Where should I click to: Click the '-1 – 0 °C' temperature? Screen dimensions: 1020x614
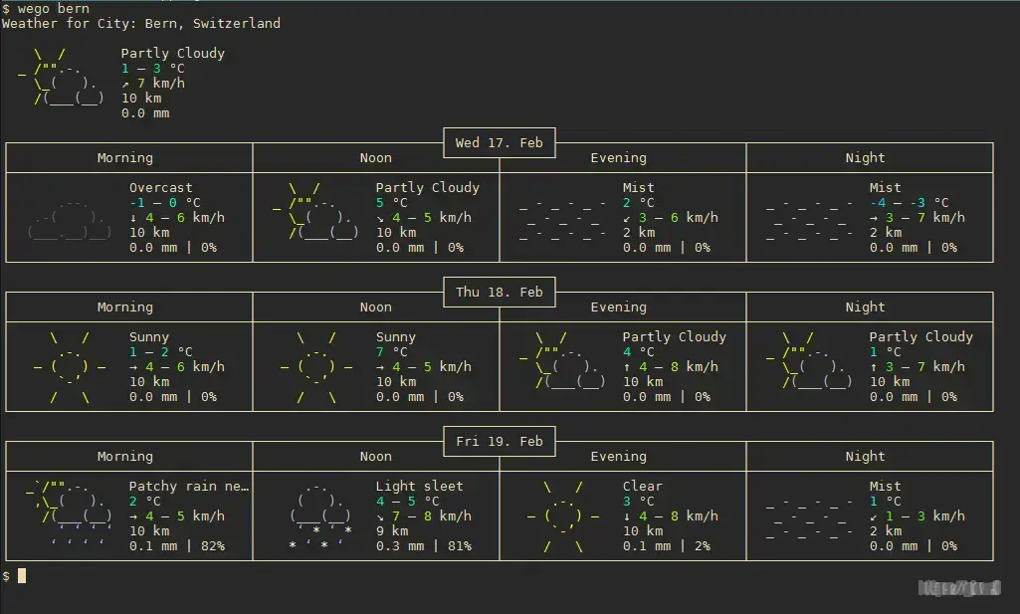click(164, 202)
